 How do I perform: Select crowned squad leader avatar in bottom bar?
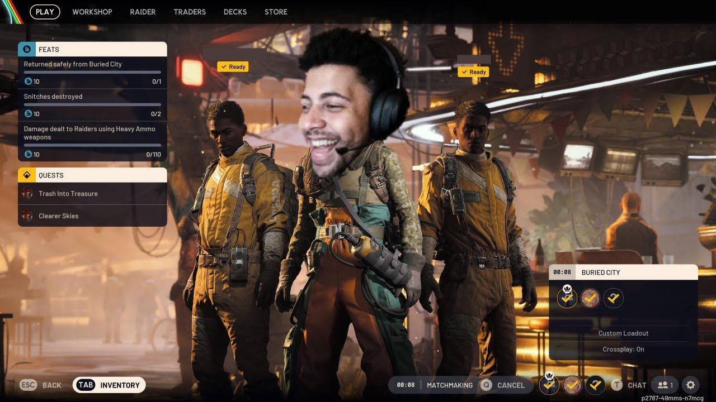(x=549, y=384)
